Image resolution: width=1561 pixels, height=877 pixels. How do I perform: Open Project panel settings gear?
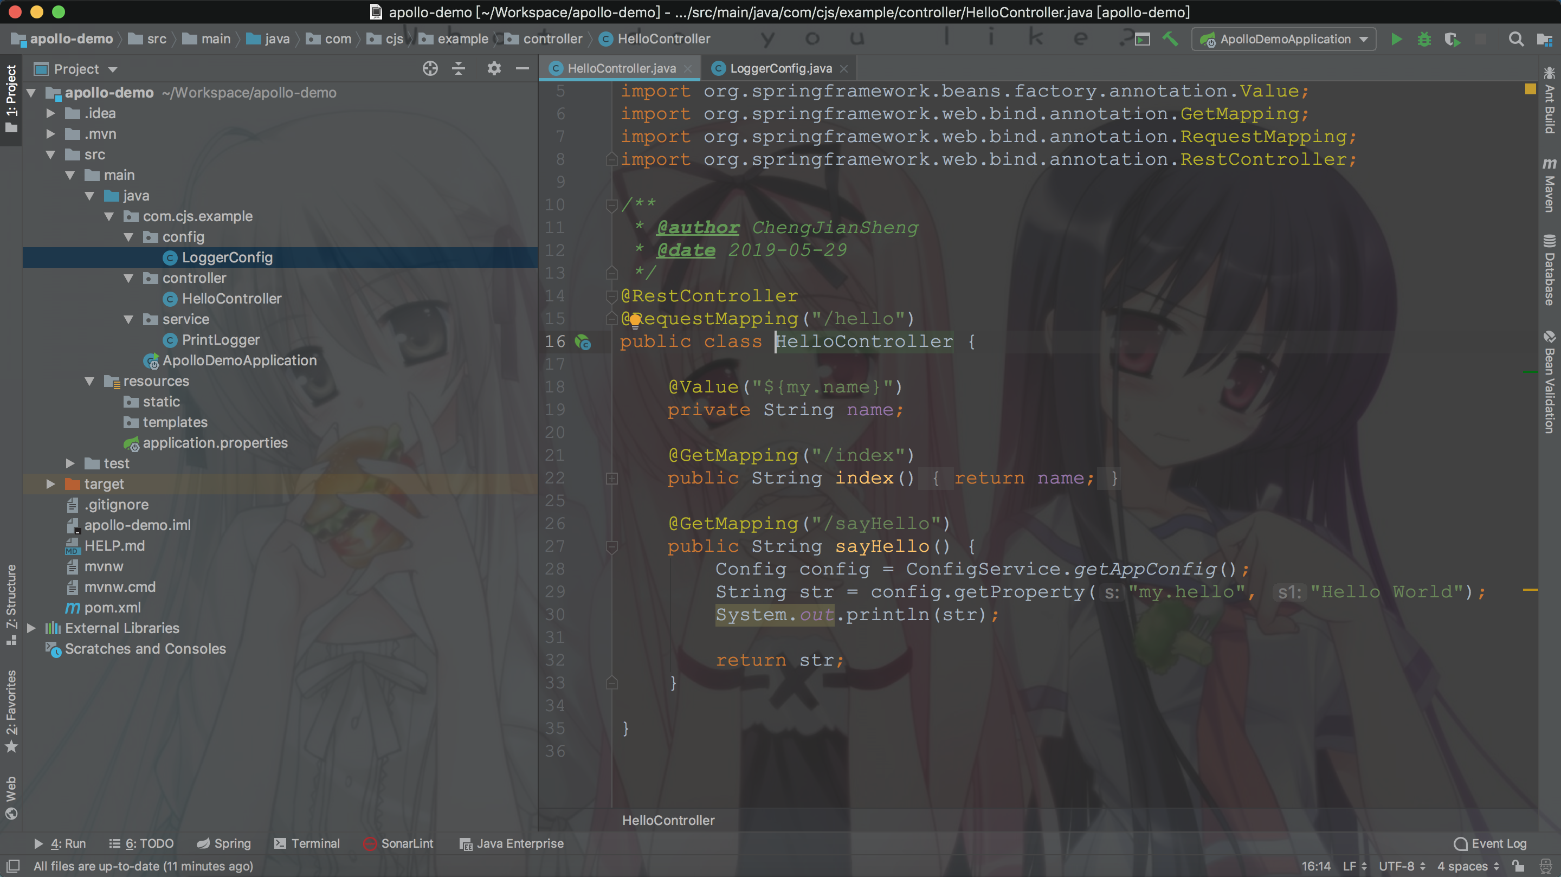(494, 68)
